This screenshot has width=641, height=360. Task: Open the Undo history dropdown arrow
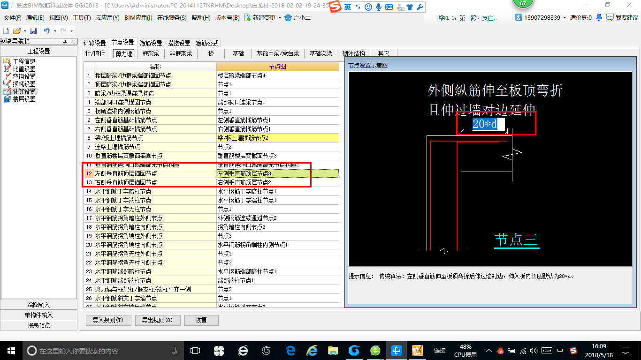tap(55, 31)
